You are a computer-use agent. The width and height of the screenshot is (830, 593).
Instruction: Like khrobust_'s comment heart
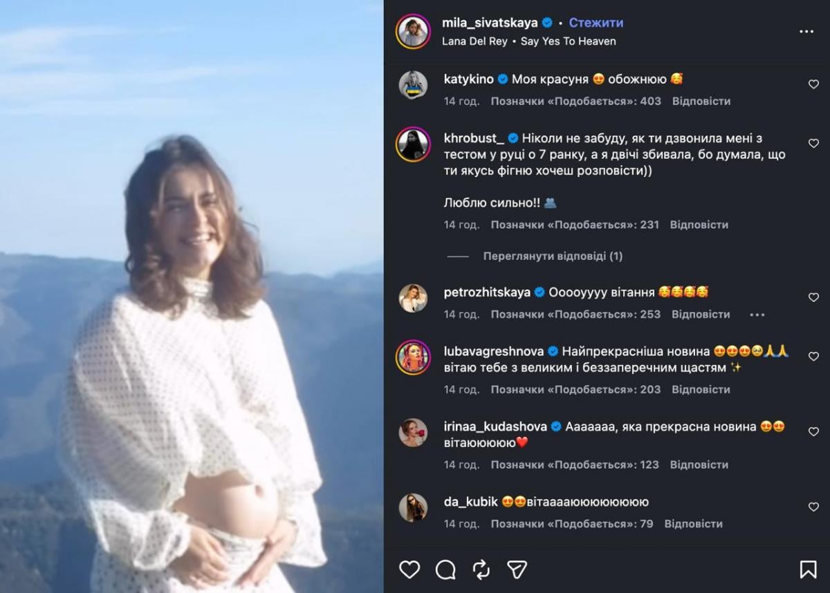(x=813, y=143)
